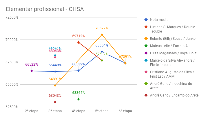Click the 72500% y-axis label
Image resolution: width=206 pixels, height=118 pixels.
point(12,17)
